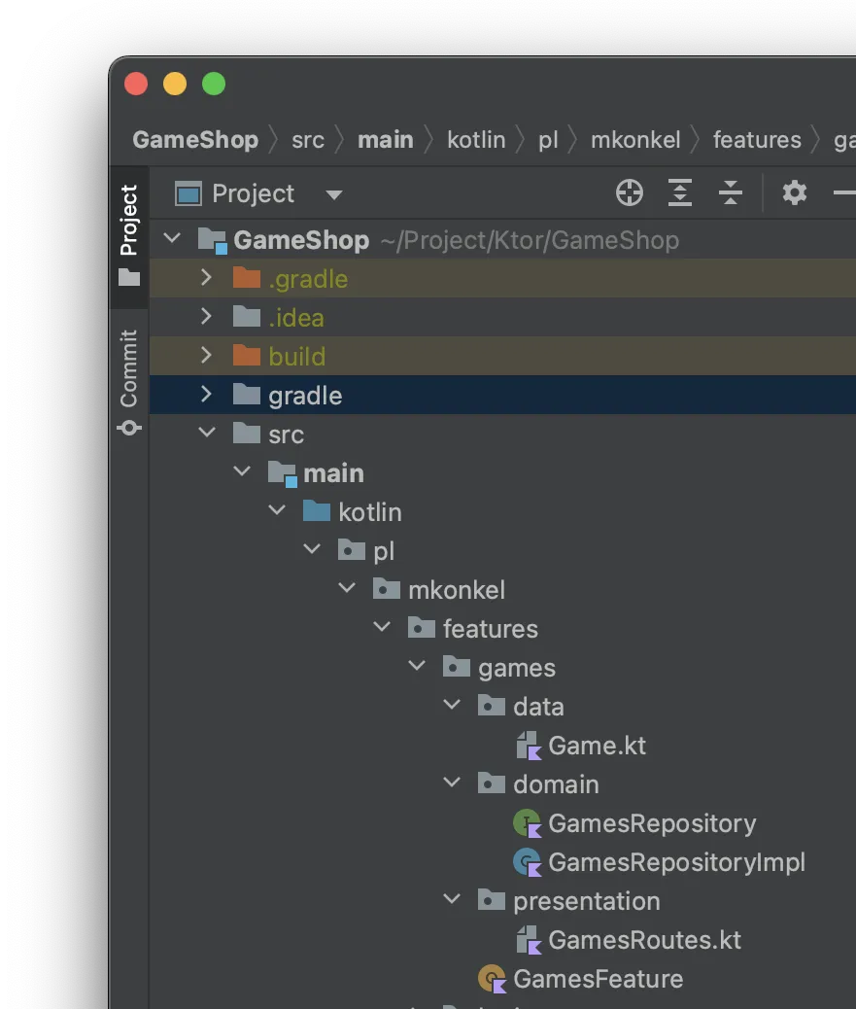Collapse the data package

(x=452, y=705)
